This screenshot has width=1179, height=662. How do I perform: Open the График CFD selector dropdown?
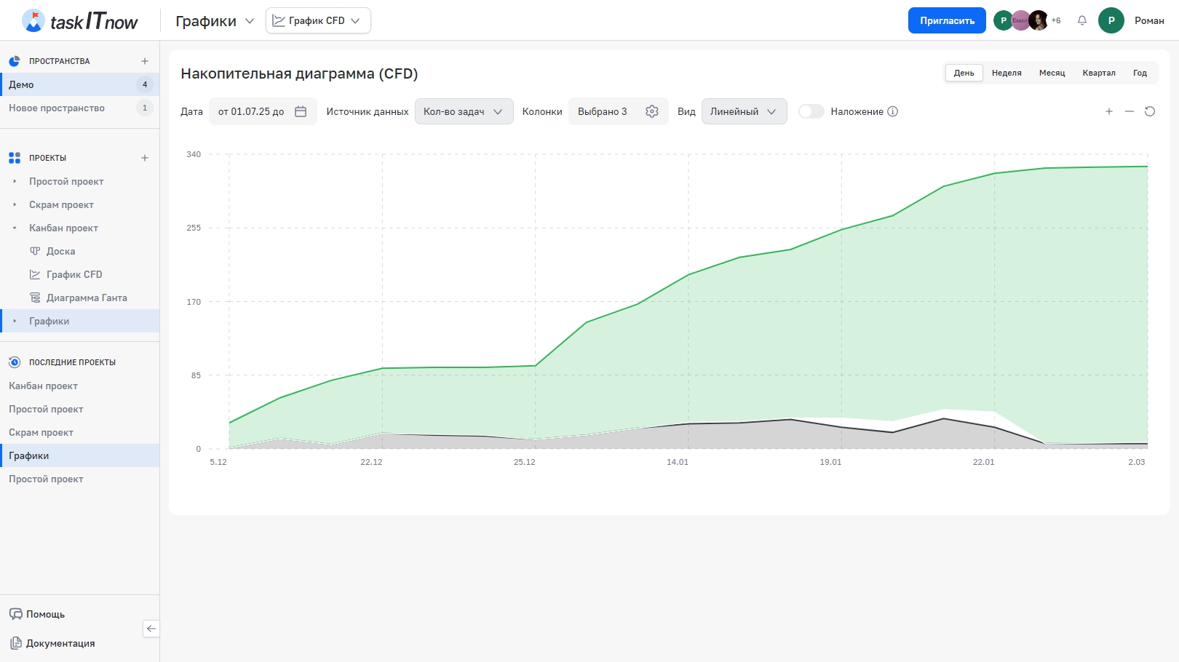coord(318,20)
